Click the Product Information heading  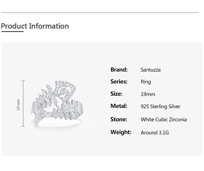click(x=35, y=26)
